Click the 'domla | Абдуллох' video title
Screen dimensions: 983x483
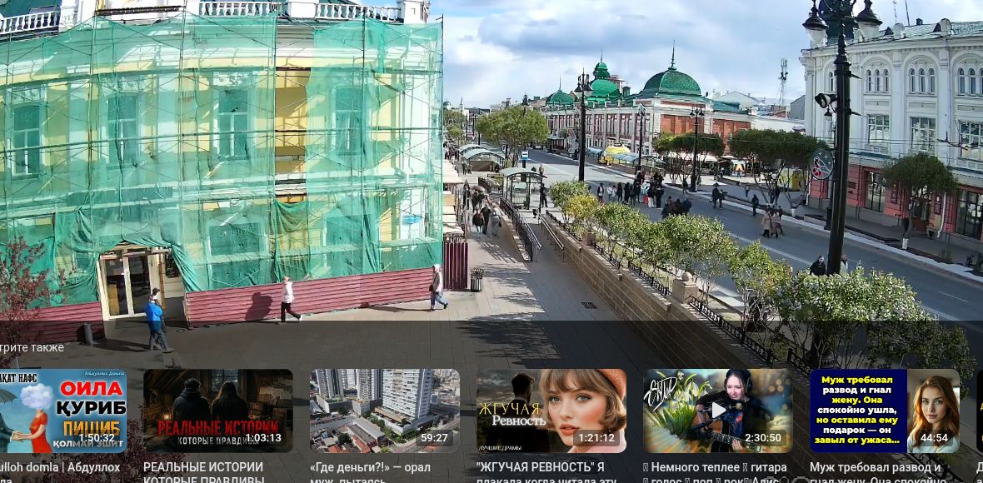point(60,472)
